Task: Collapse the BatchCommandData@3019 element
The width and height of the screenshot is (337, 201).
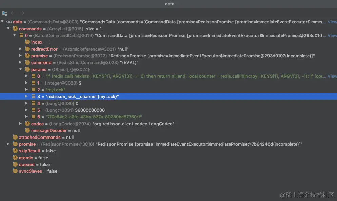Action: pyautogui.click(x=14, y=35)
